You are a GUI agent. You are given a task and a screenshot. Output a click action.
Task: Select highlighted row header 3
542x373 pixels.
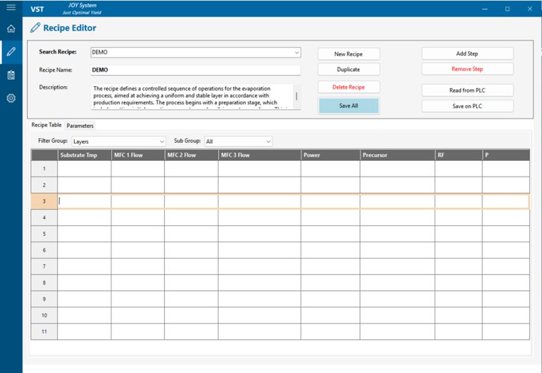[x=44, y=201]
